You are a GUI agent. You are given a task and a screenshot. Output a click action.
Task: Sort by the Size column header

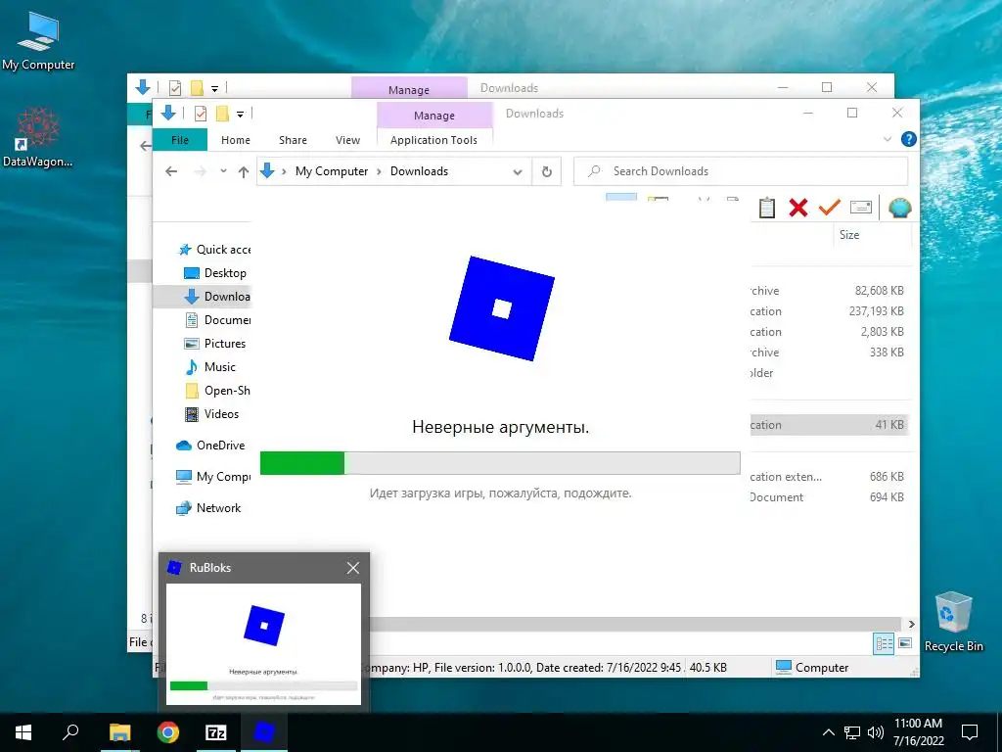[x=873, y=235]
